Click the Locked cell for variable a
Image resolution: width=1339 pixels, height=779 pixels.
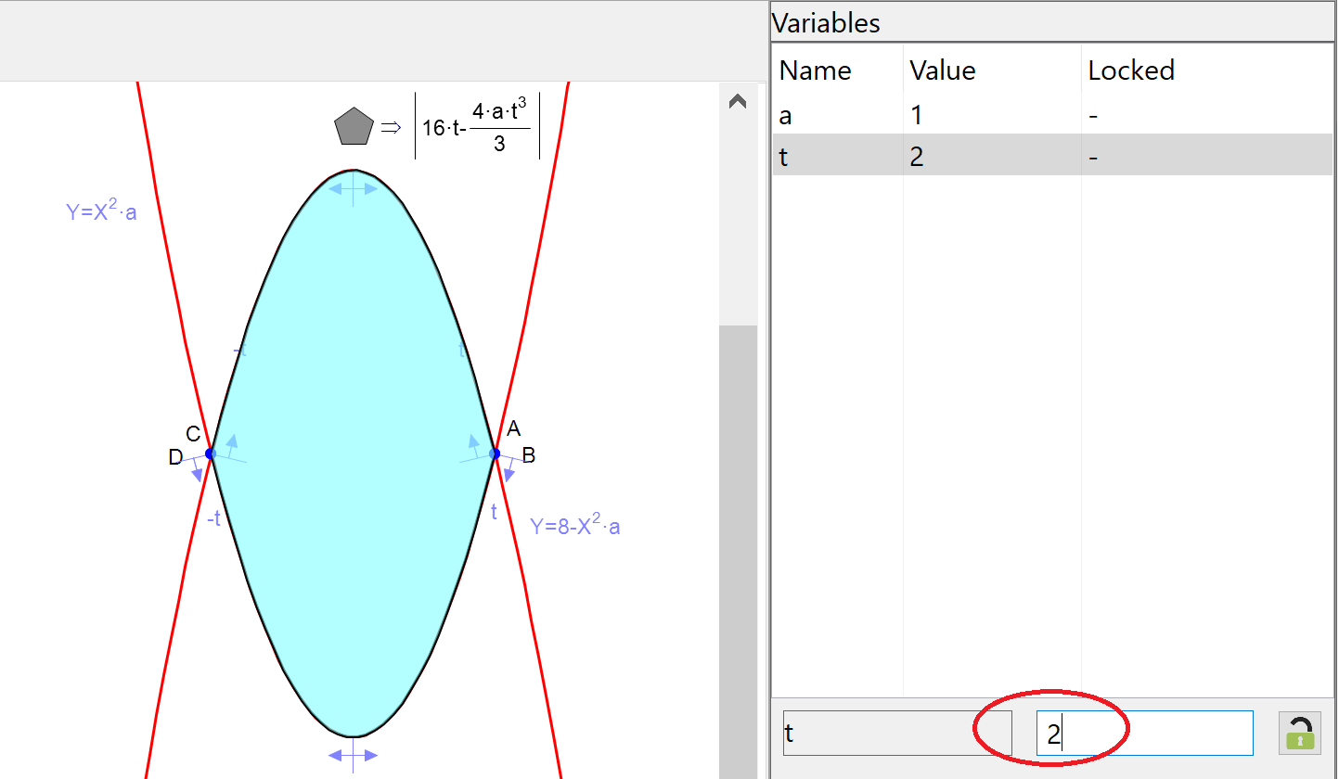1095,115
